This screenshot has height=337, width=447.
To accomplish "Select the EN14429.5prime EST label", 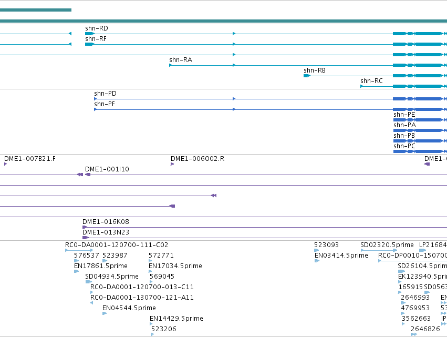I will coord(176,319).
